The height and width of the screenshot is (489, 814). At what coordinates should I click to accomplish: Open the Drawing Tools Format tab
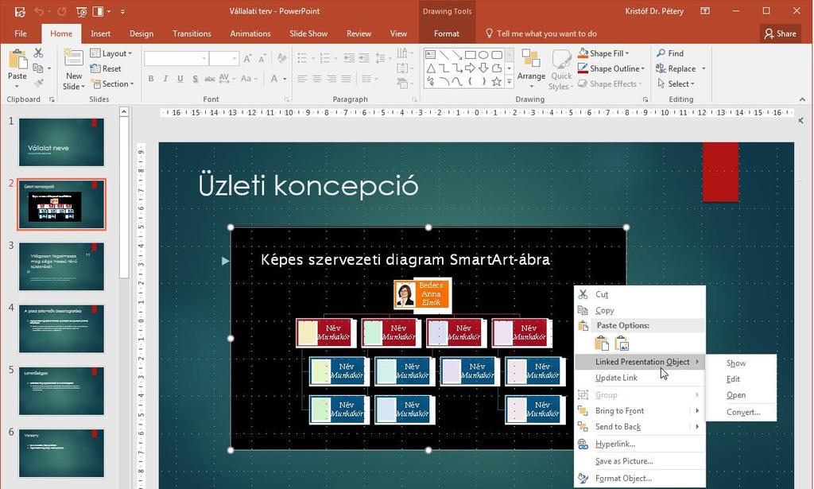[x=447, y=33]
